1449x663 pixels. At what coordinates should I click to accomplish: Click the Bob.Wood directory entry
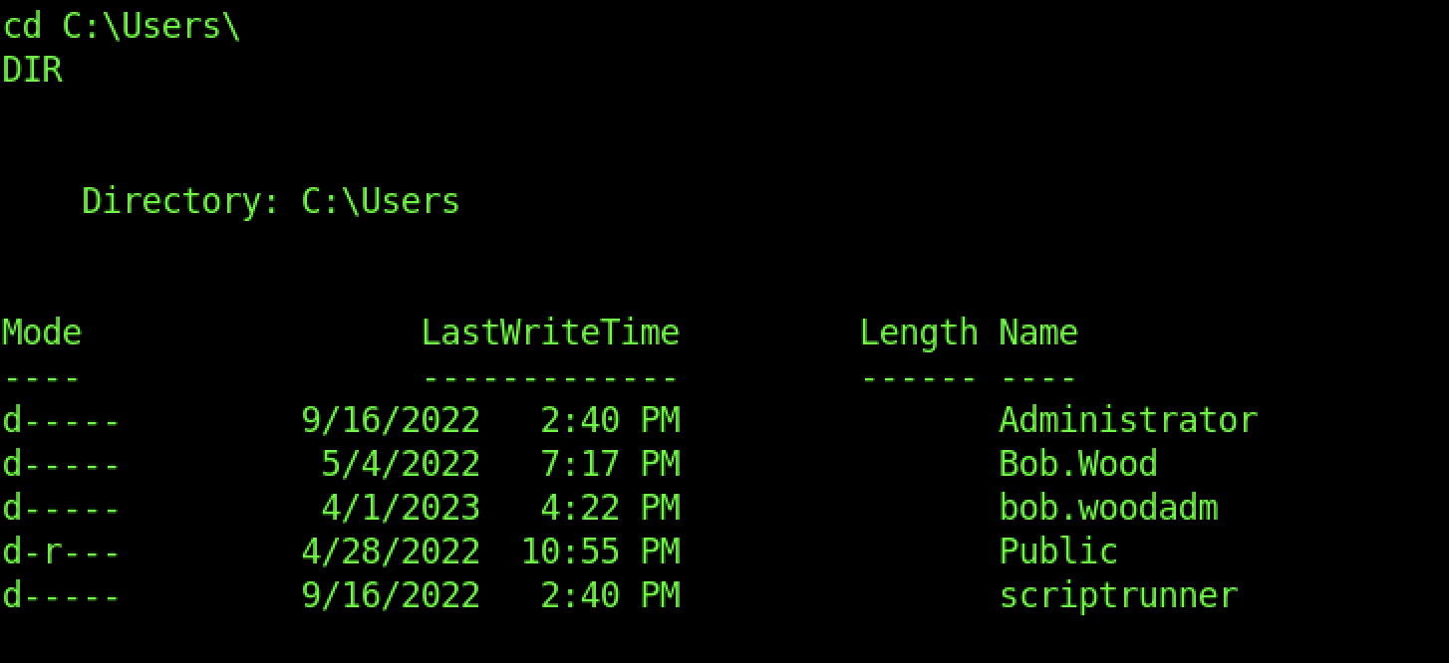1077,464
